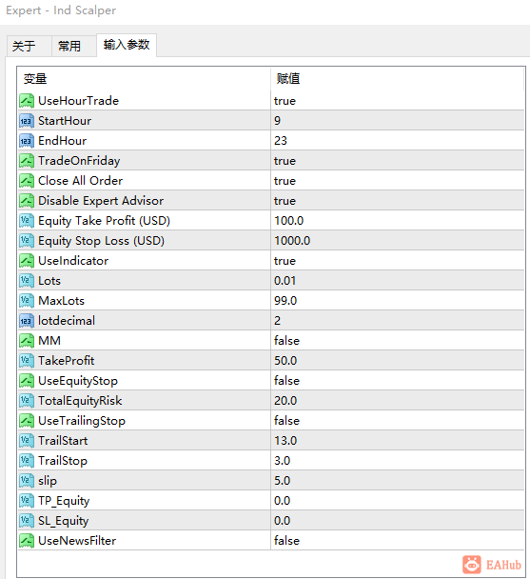Click the UseHourTrade boolean variable icon

pos(27,101)
